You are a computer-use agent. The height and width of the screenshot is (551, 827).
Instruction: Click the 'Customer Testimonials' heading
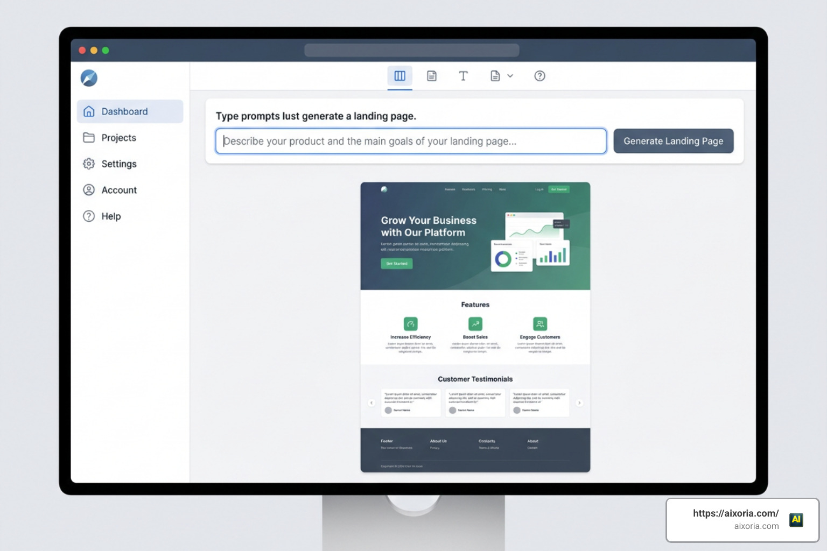pyautogui.click(x=475, y=379)
